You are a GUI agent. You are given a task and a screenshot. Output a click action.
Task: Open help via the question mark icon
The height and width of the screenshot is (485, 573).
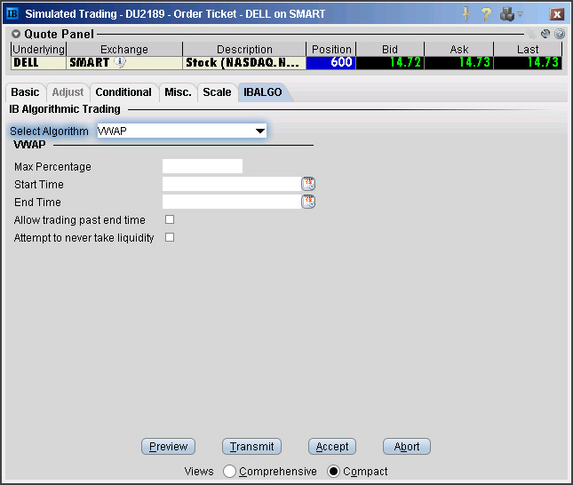click(x=486, y=14)
